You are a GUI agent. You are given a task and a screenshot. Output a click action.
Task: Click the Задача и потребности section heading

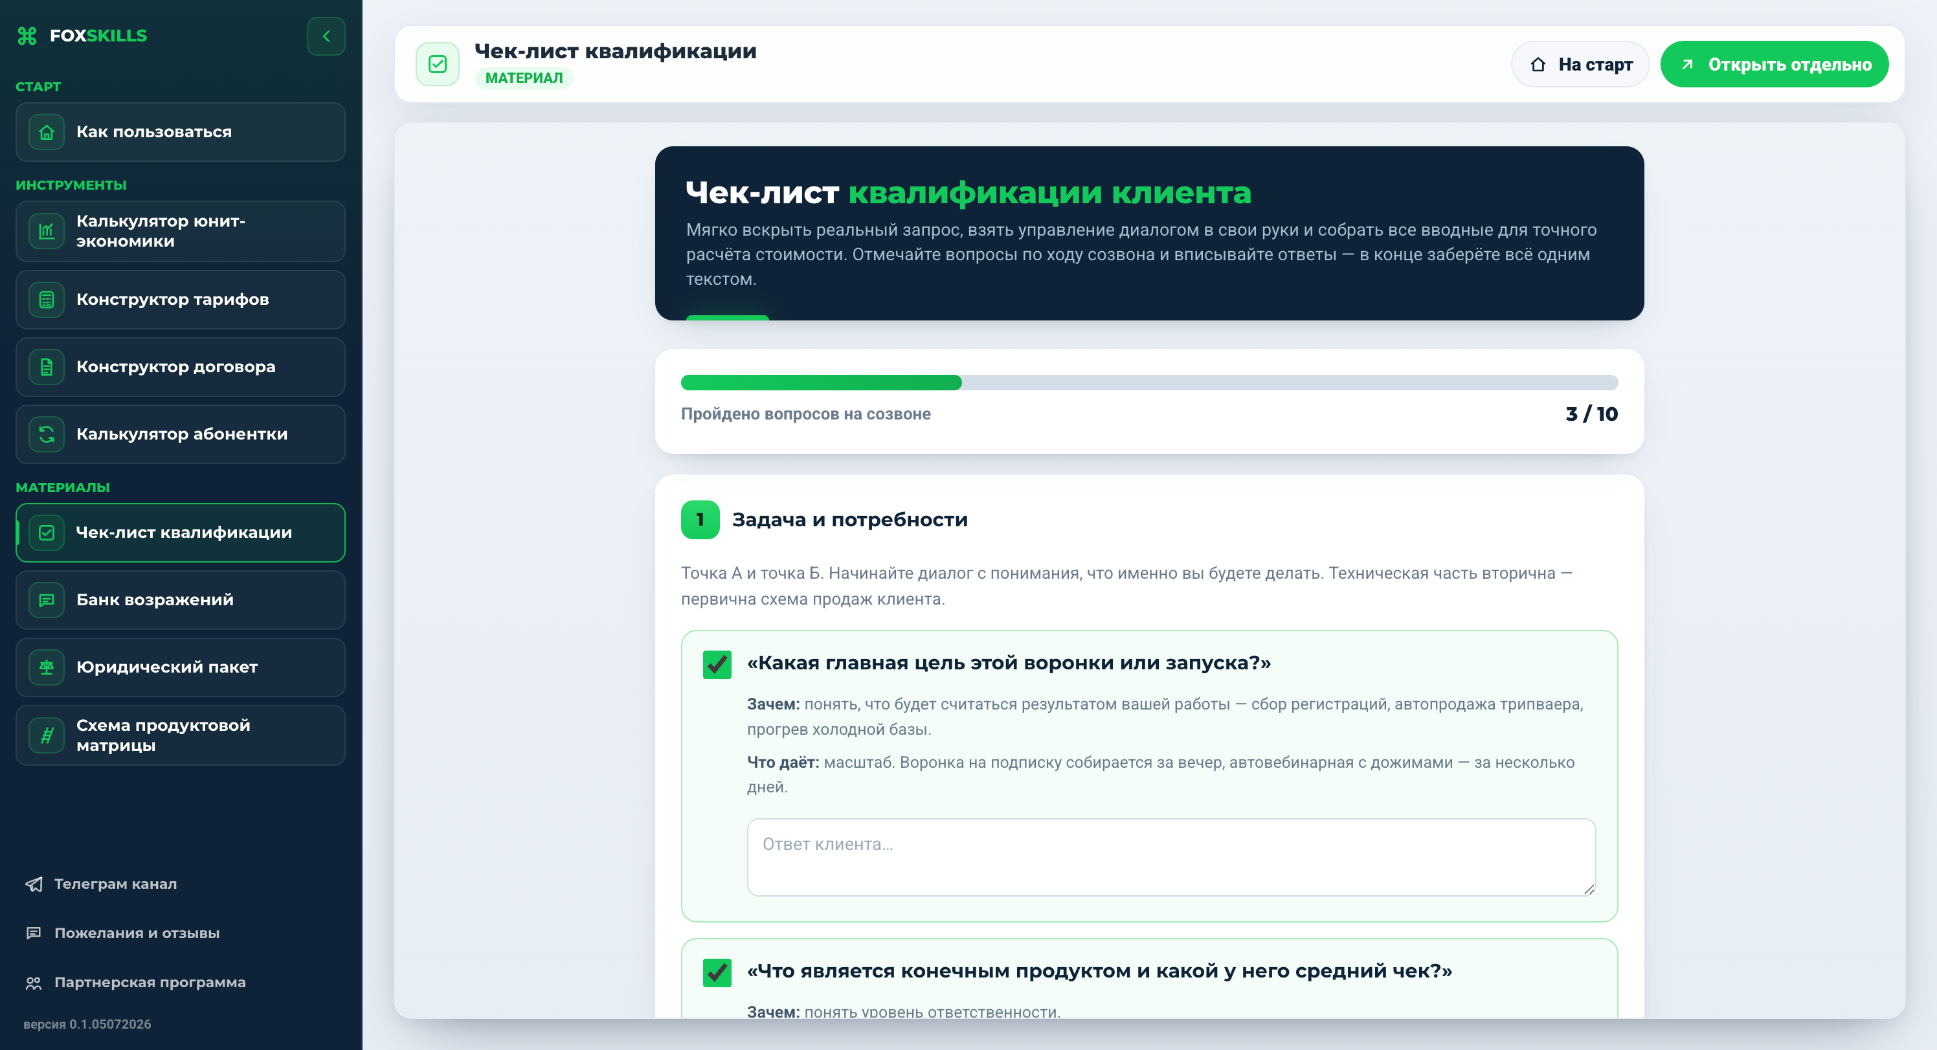849,520
